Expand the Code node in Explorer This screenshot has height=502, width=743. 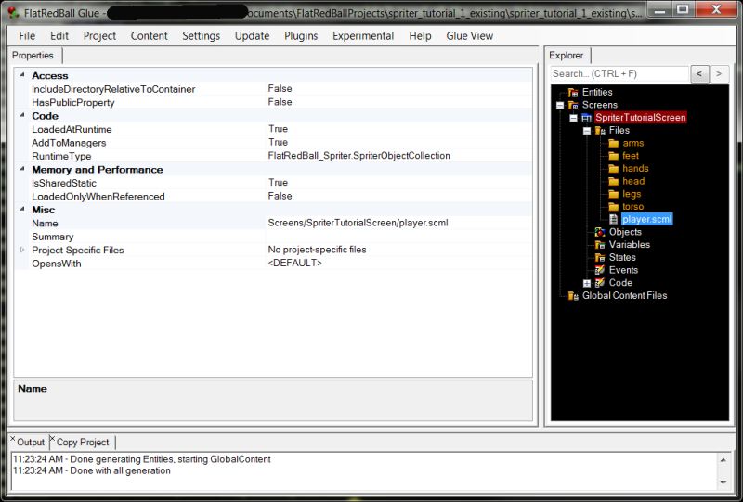pyautogui.click(x=587, y=283)
